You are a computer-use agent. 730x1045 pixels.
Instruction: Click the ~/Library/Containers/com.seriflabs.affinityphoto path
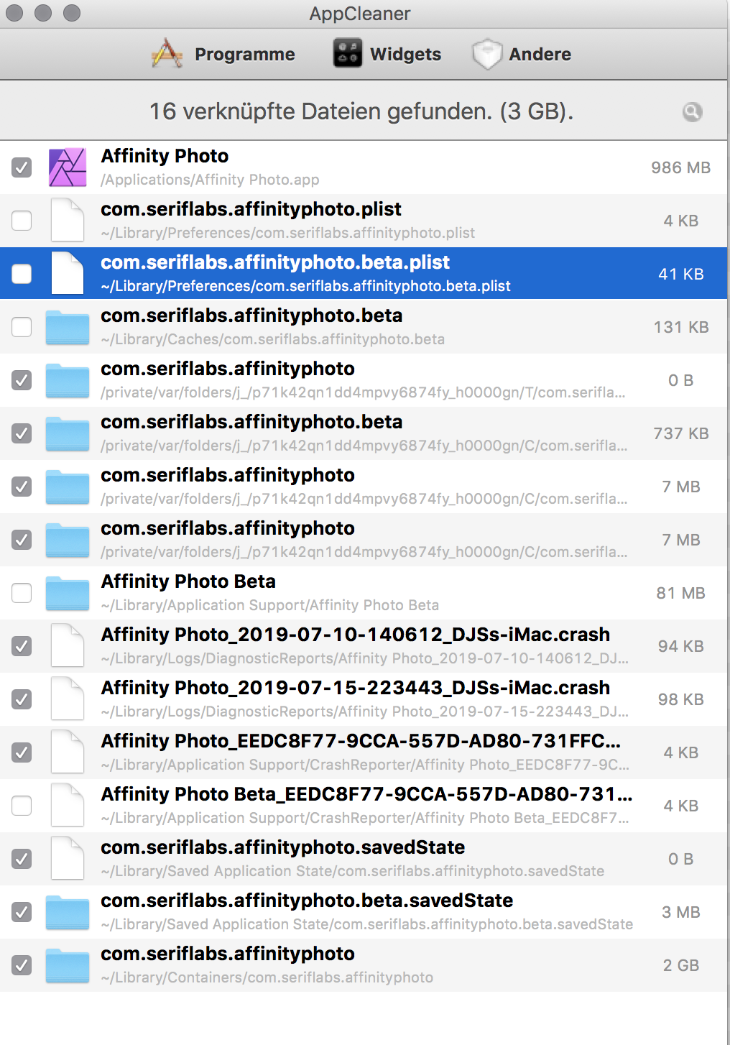pyautogui.click(x=267, y=977)
